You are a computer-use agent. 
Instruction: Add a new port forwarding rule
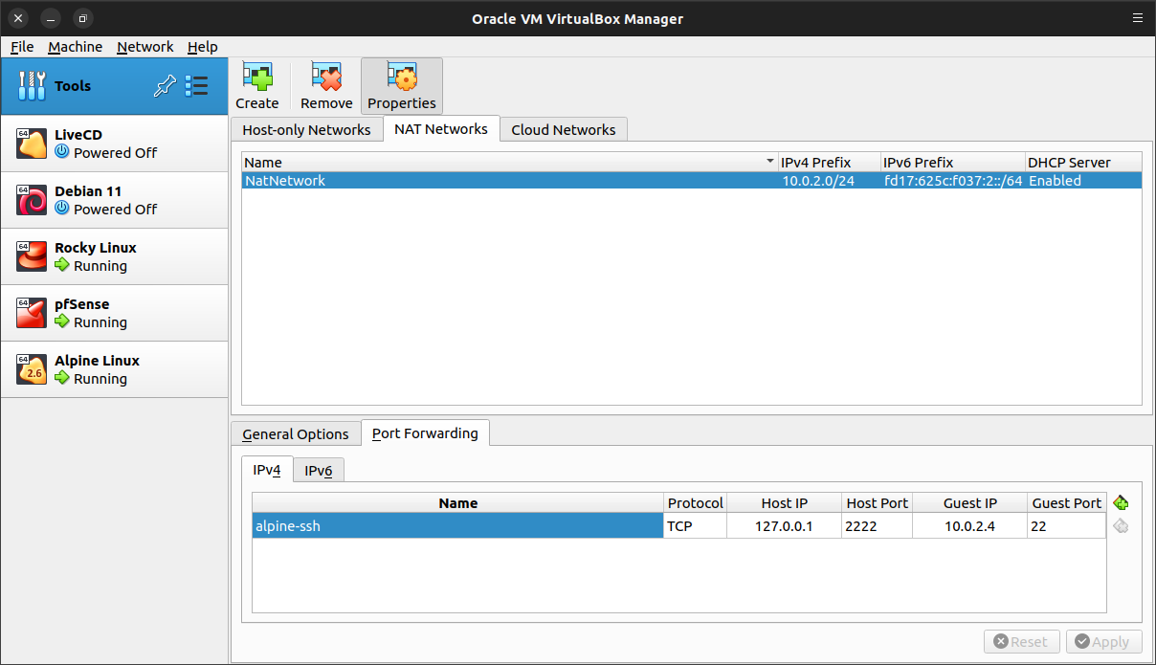click(1122, 502)
